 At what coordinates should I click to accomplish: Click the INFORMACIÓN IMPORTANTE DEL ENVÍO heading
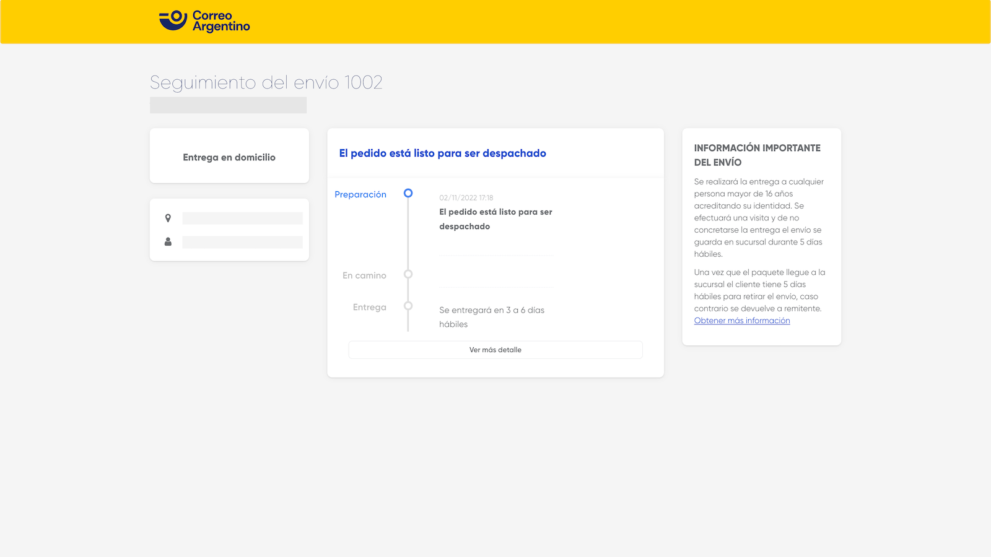tap(757, 155)
